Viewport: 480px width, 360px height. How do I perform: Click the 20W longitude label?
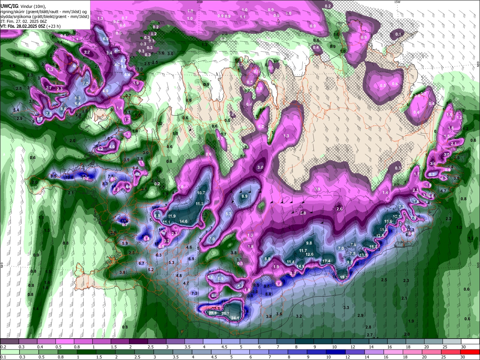click(x=200, y=2)
